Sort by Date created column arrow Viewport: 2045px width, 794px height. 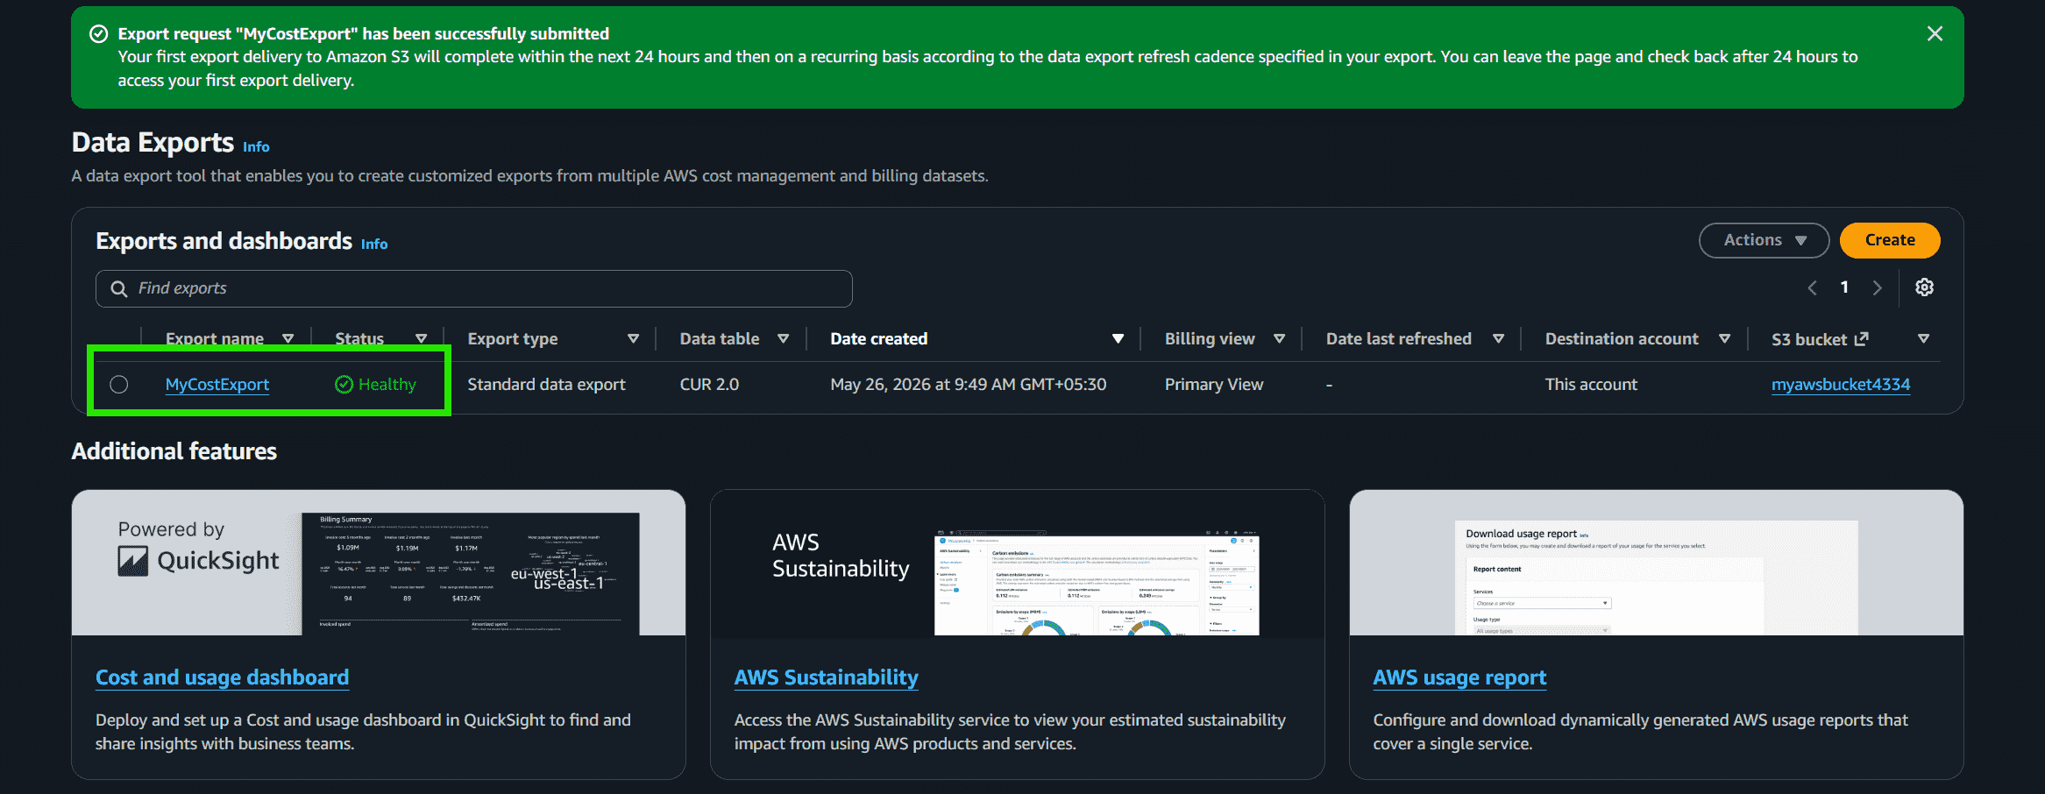coord(1118,338)
